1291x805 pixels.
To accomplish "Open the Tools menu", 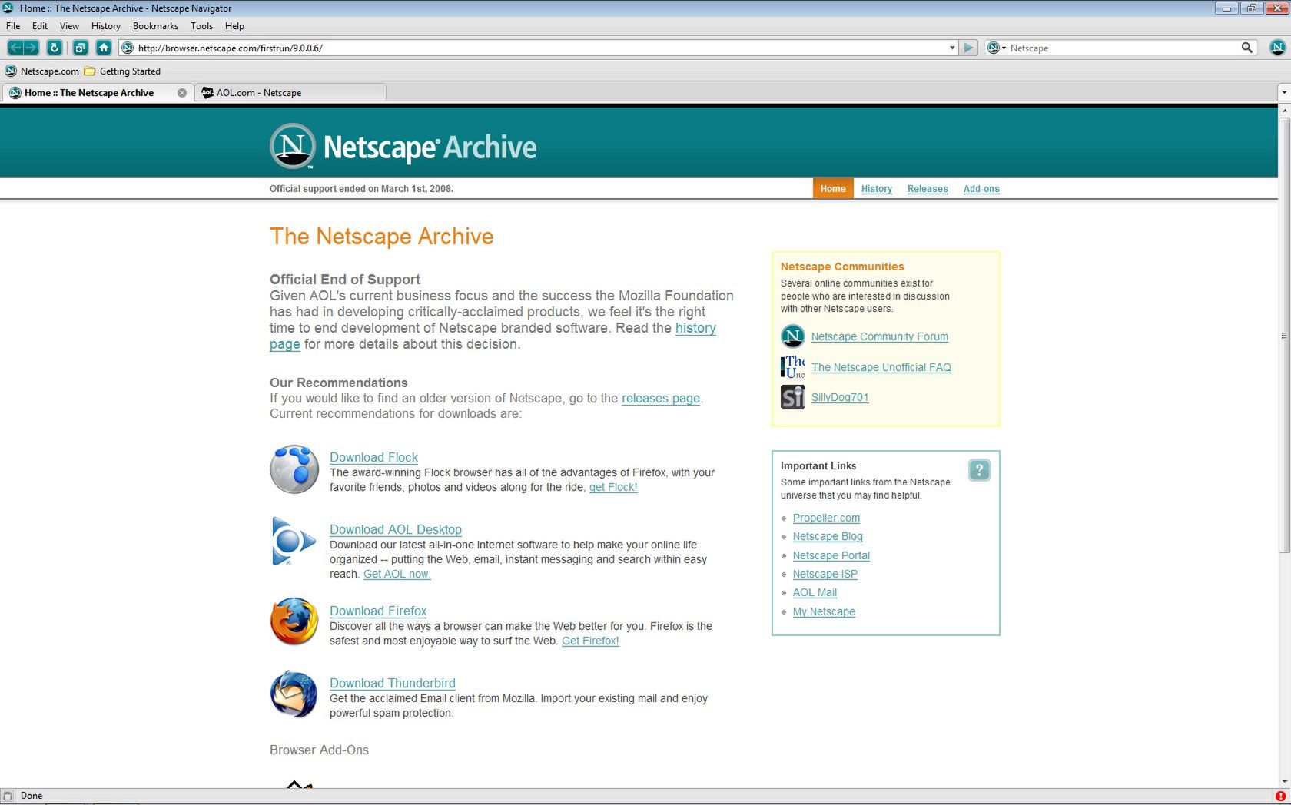I will pos(201,25).
